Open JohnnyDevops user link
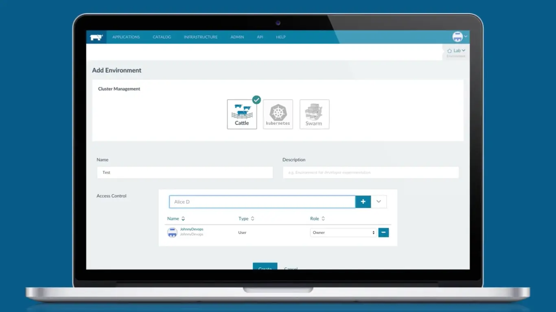 [192, 230]
